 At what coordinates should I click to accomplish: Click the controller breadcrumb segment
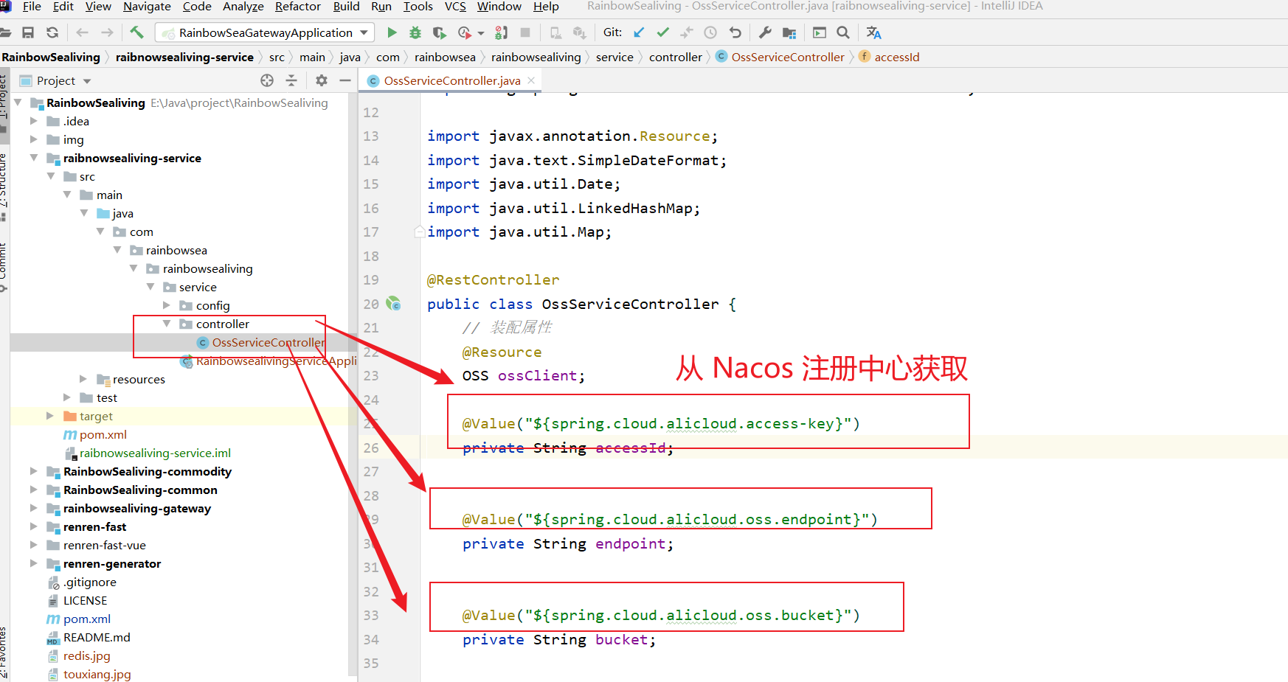[x=676, y=57]
